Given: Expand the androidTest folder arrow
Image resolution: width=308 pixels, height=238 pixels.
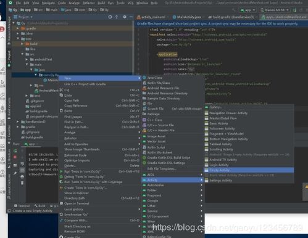Looking at the screenshot, I should tap(27, 59).
